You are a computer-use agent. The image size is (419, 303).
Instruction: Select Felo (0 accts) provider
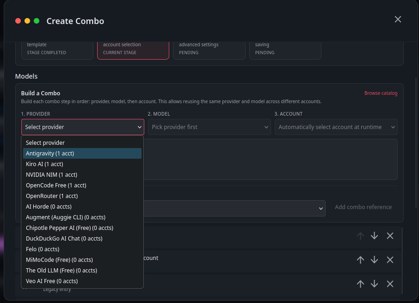[x=82, y=249]
